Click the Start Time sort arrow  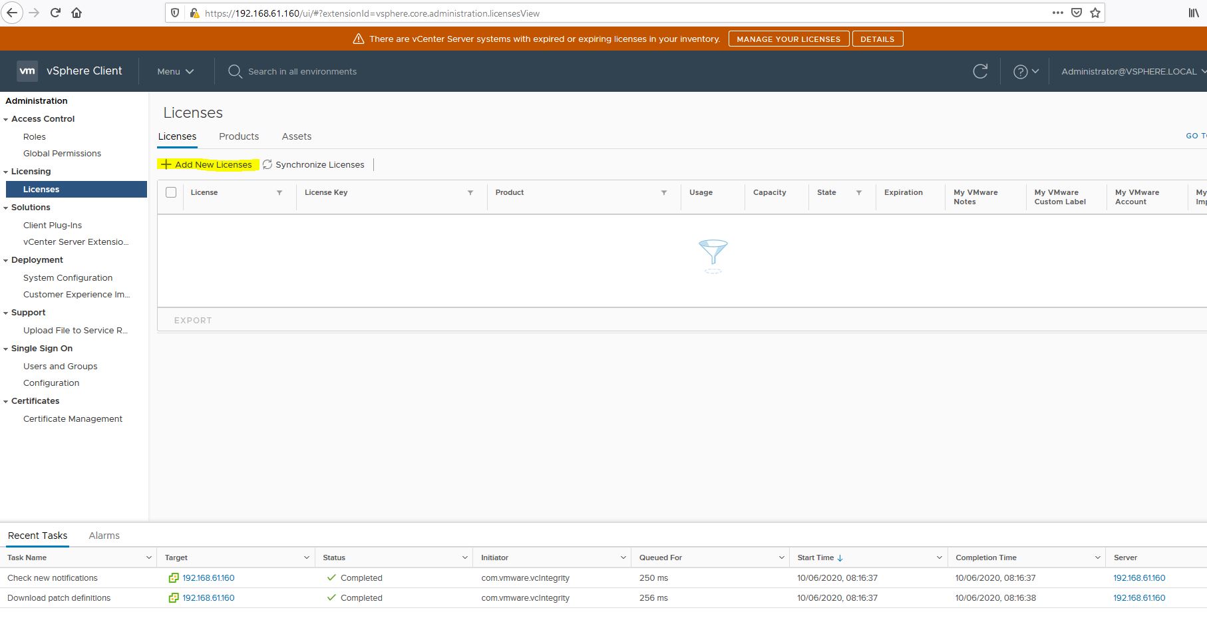point(840,558)
